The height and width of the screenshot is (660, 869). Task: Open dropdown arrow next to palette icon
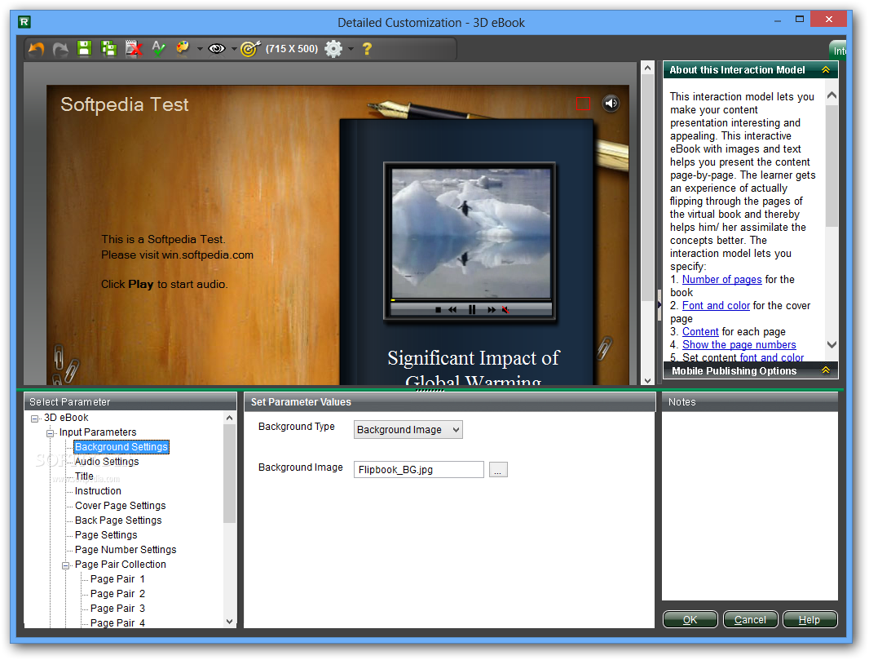pos(200,49)
